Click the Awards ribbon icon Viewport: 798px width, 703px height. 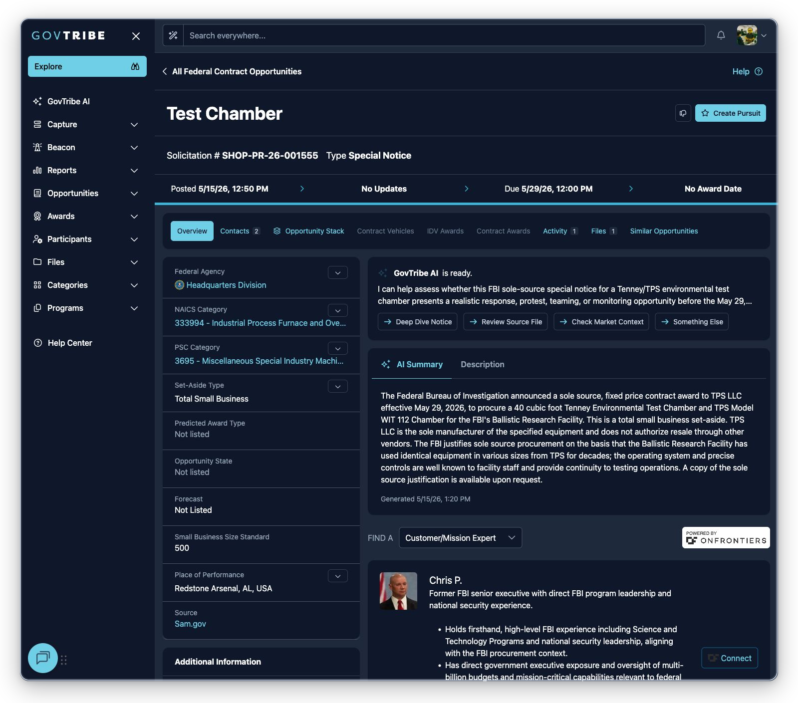pyautogui.click(x=37, y=216)
